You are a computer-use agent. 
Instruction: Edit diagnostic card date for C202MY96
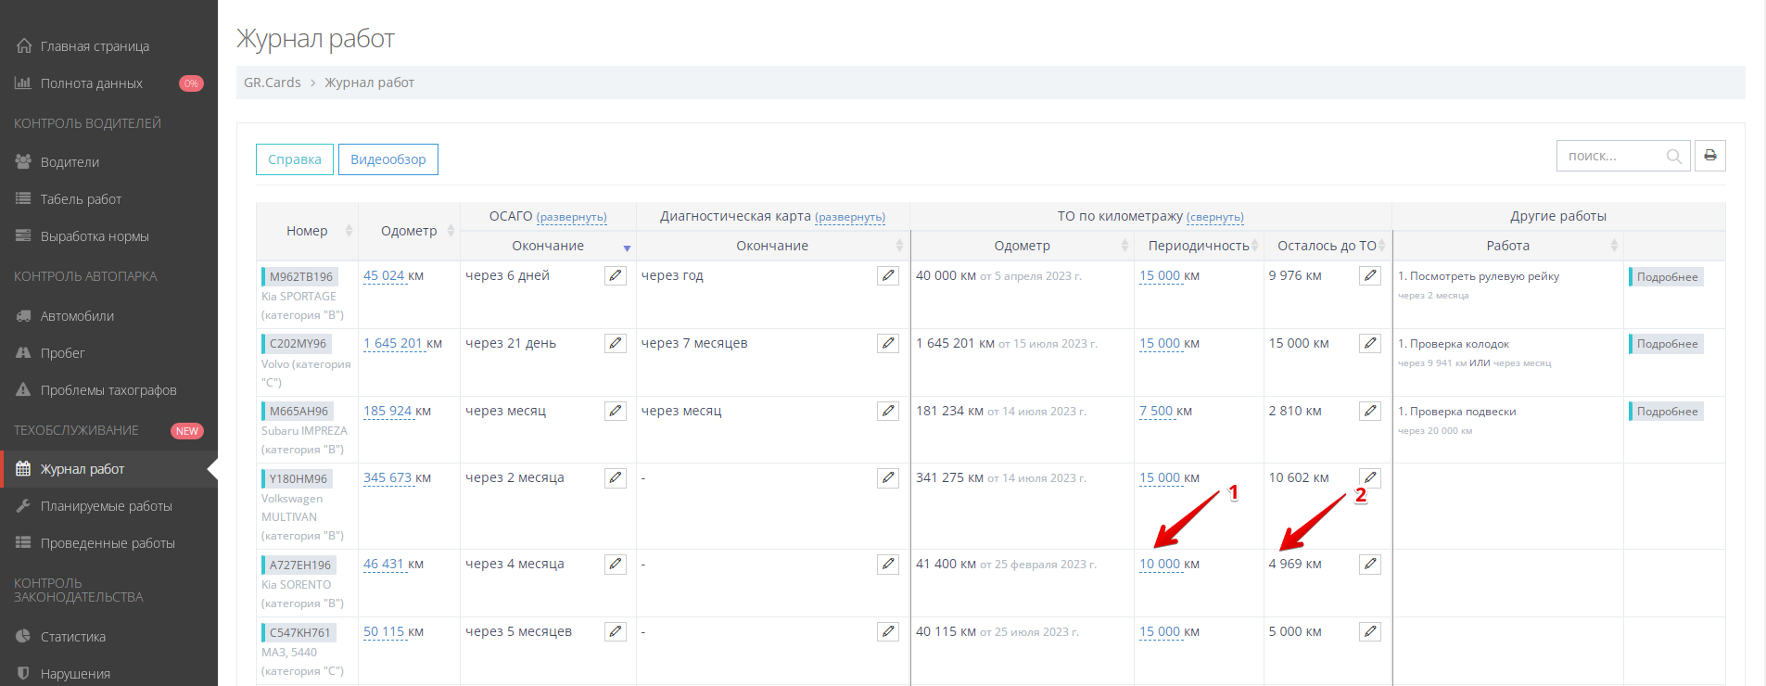[888, 344]
